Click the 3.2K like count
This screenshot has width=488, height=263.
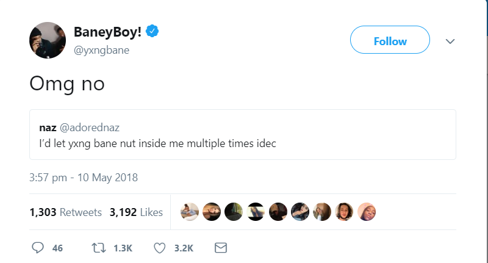pyautogui.click(x=184, y=248)
